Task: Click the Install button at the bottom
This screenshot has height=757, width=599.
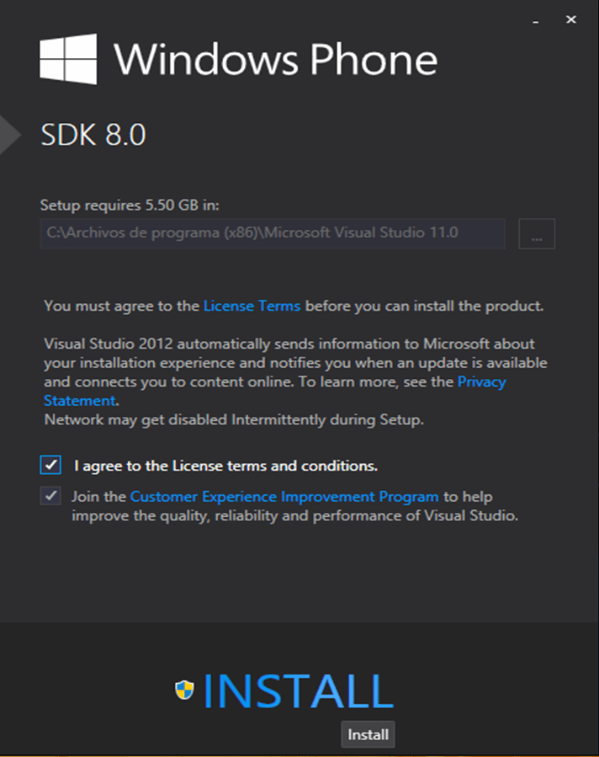Action: coord(367,733)
